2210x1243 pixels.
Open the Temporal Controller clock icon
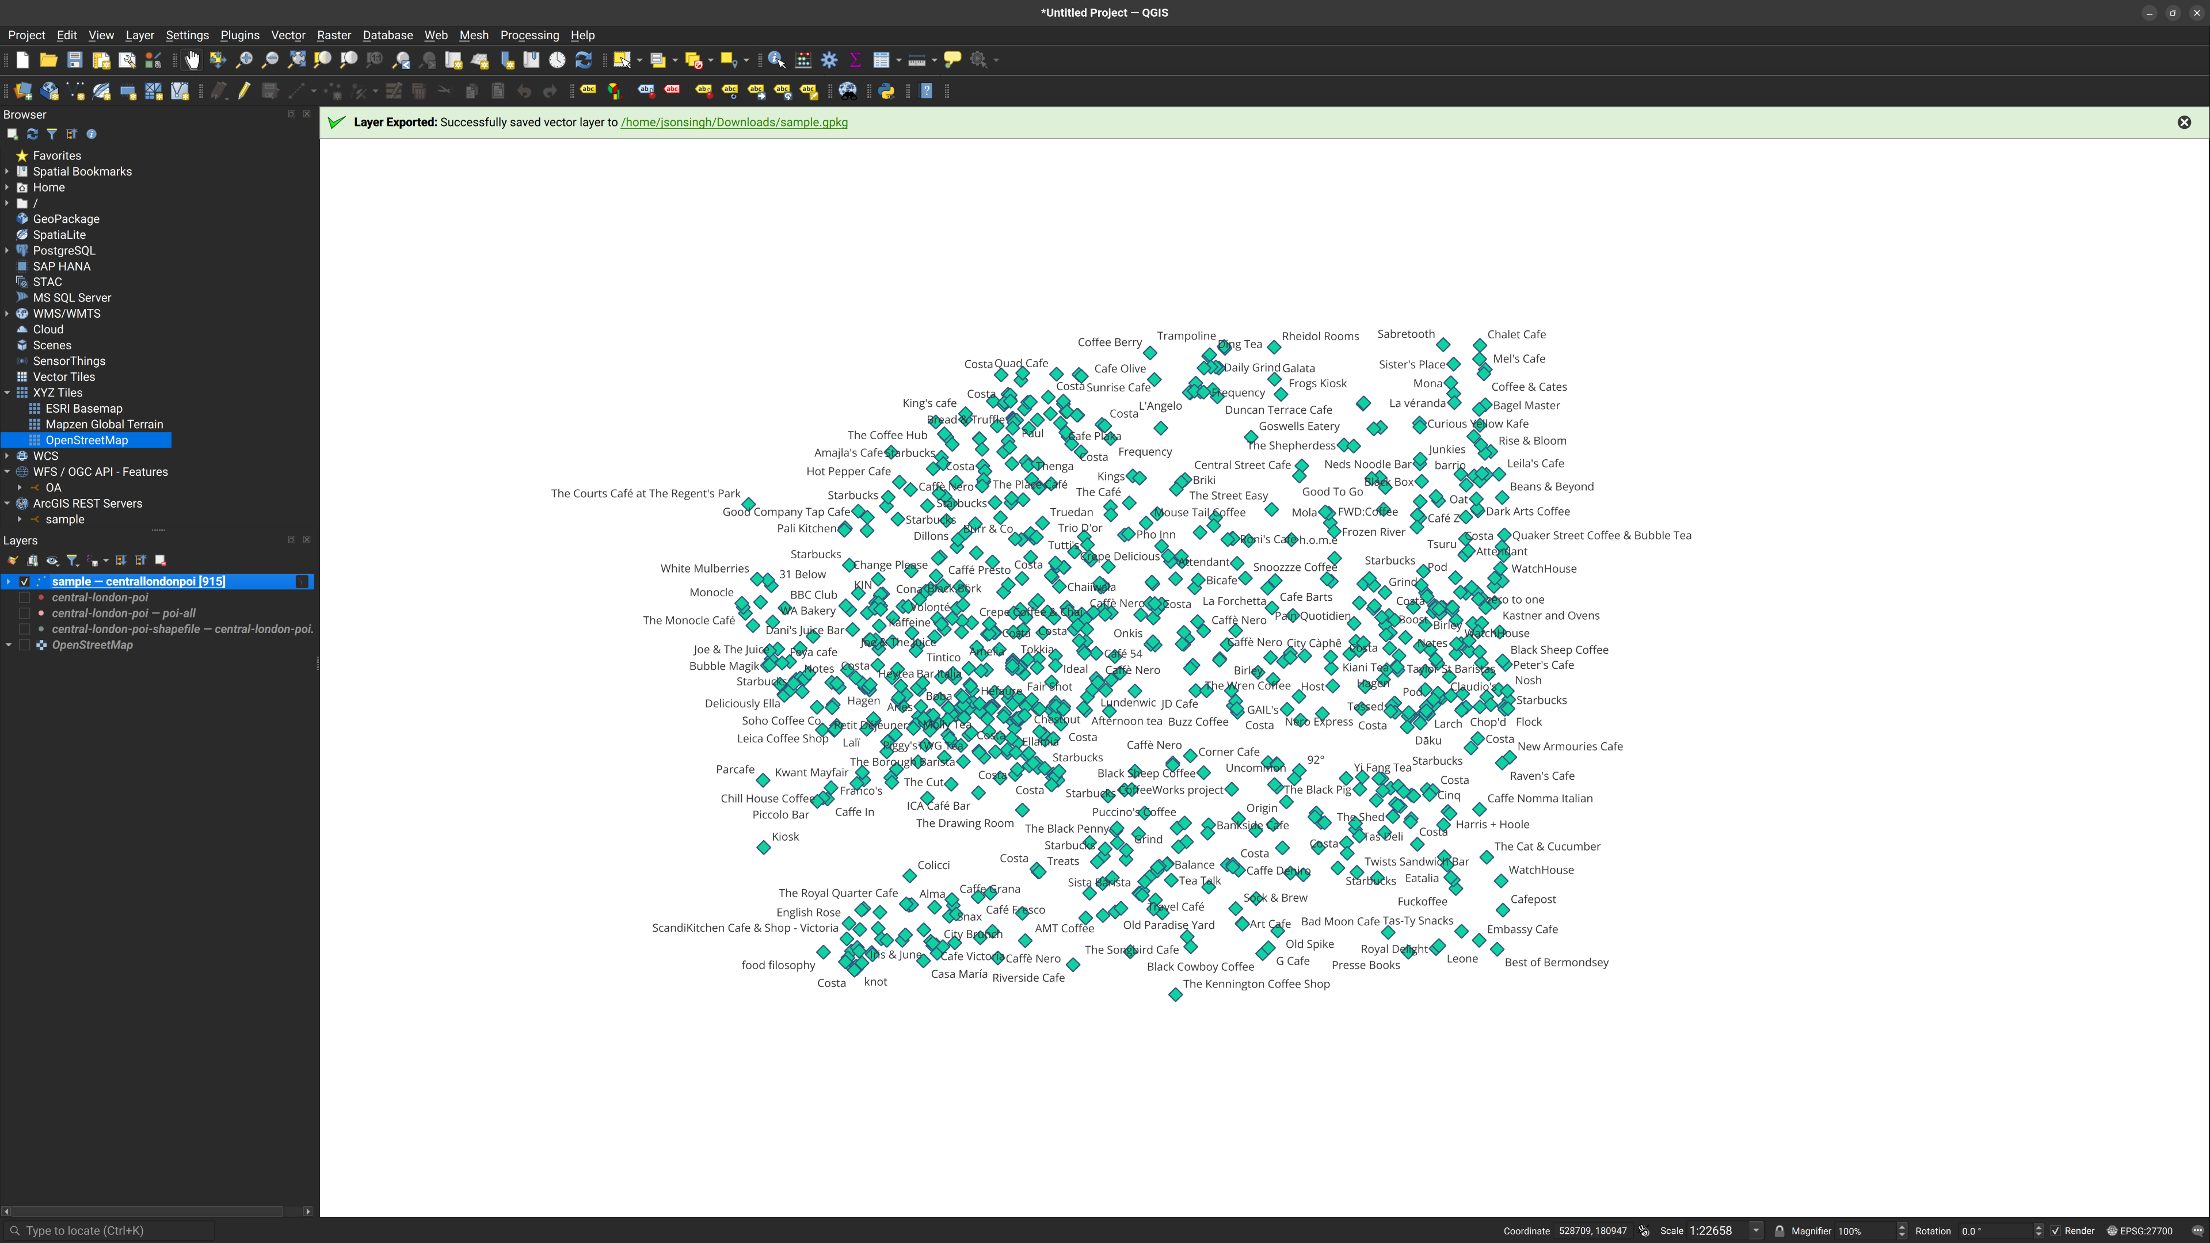(558, 60)
